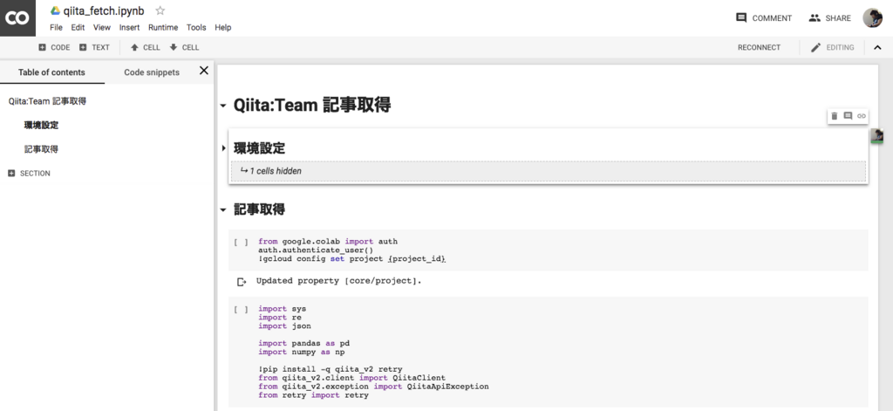
Task: Jump to 環境設定 in table of contents
Action: [x=41, y=125]
